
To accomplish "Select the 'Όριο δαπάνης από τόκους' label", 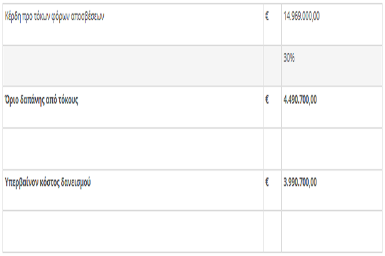I will (x=42, y=100).
